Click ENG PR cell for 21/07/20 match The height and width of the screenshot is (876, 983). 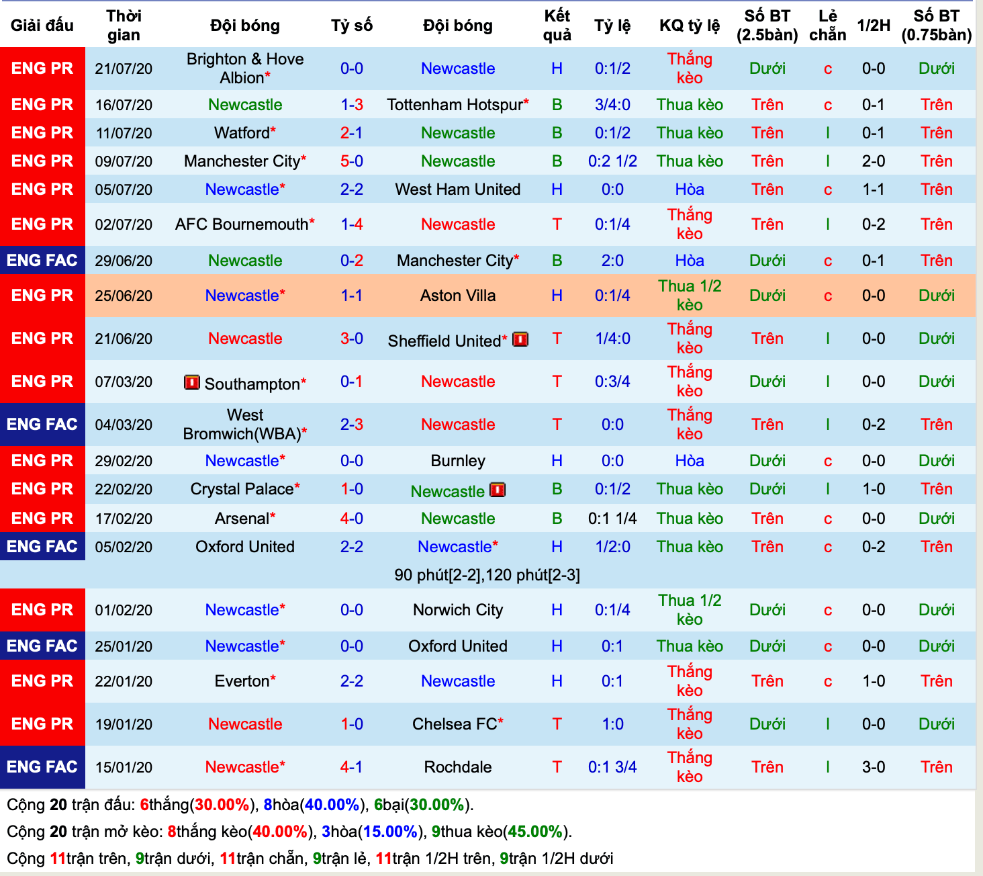tap(42, 69)
